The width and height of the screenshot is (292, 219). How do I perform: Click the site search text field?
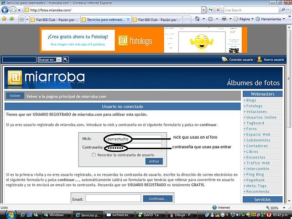pos(19,60)
